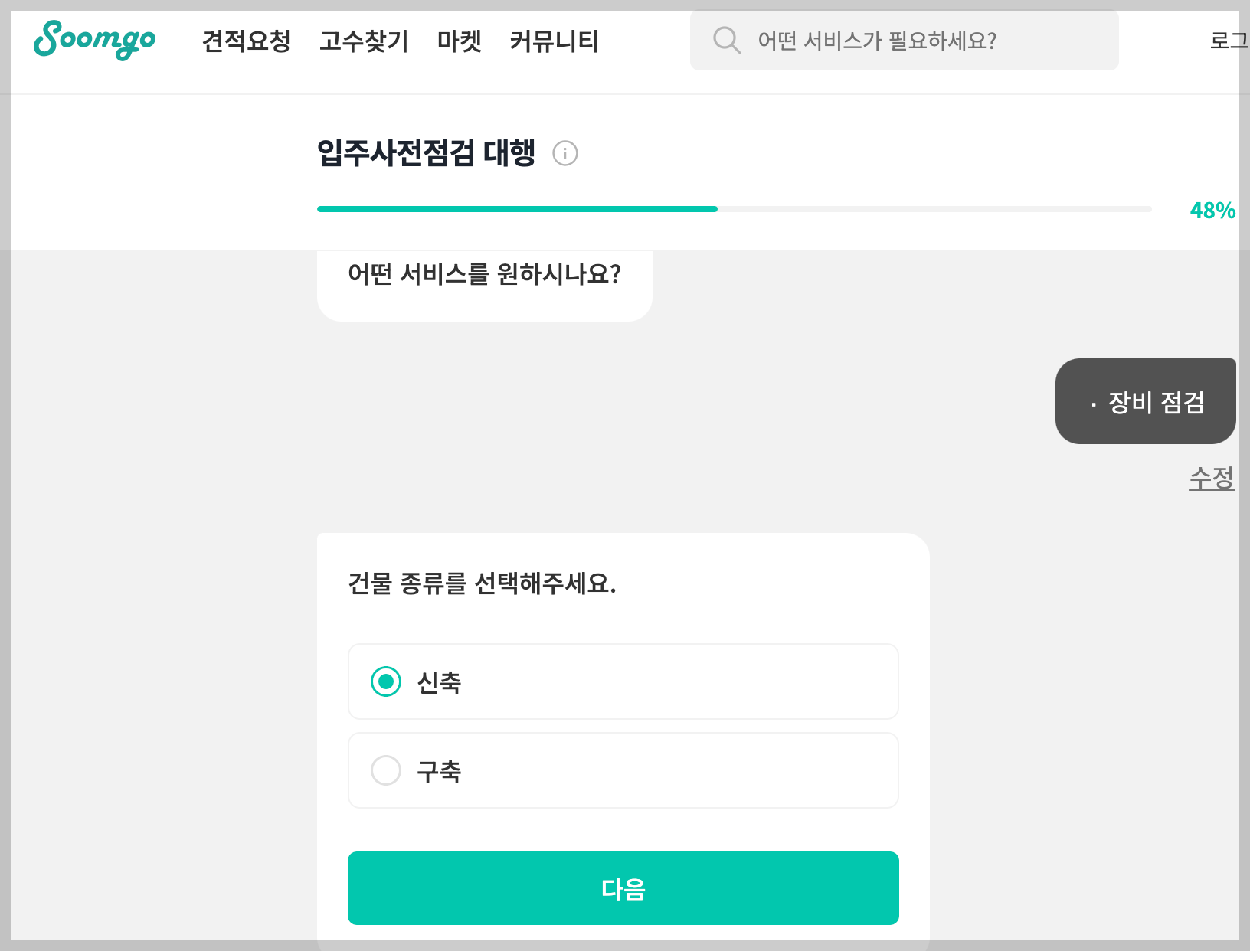Viewport: 1250px width, 951px height.
Task: Open the 커뮤니티 menu
Action: (x=554, y=42)
